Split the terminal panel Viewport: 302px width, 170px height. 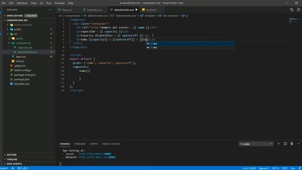[285, 144]
